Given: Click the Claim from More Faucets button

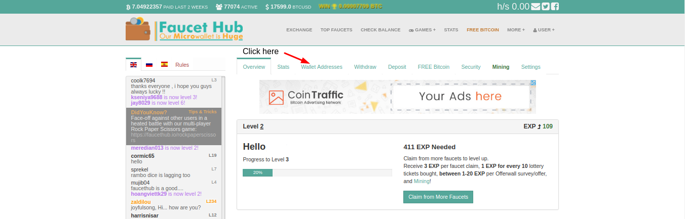Looking at the screenshot, I should point(438,197).
